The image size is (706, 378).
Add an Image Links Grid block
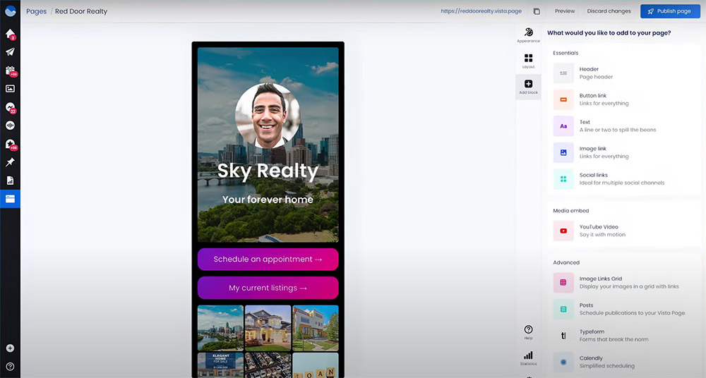[x=623, y=283]
